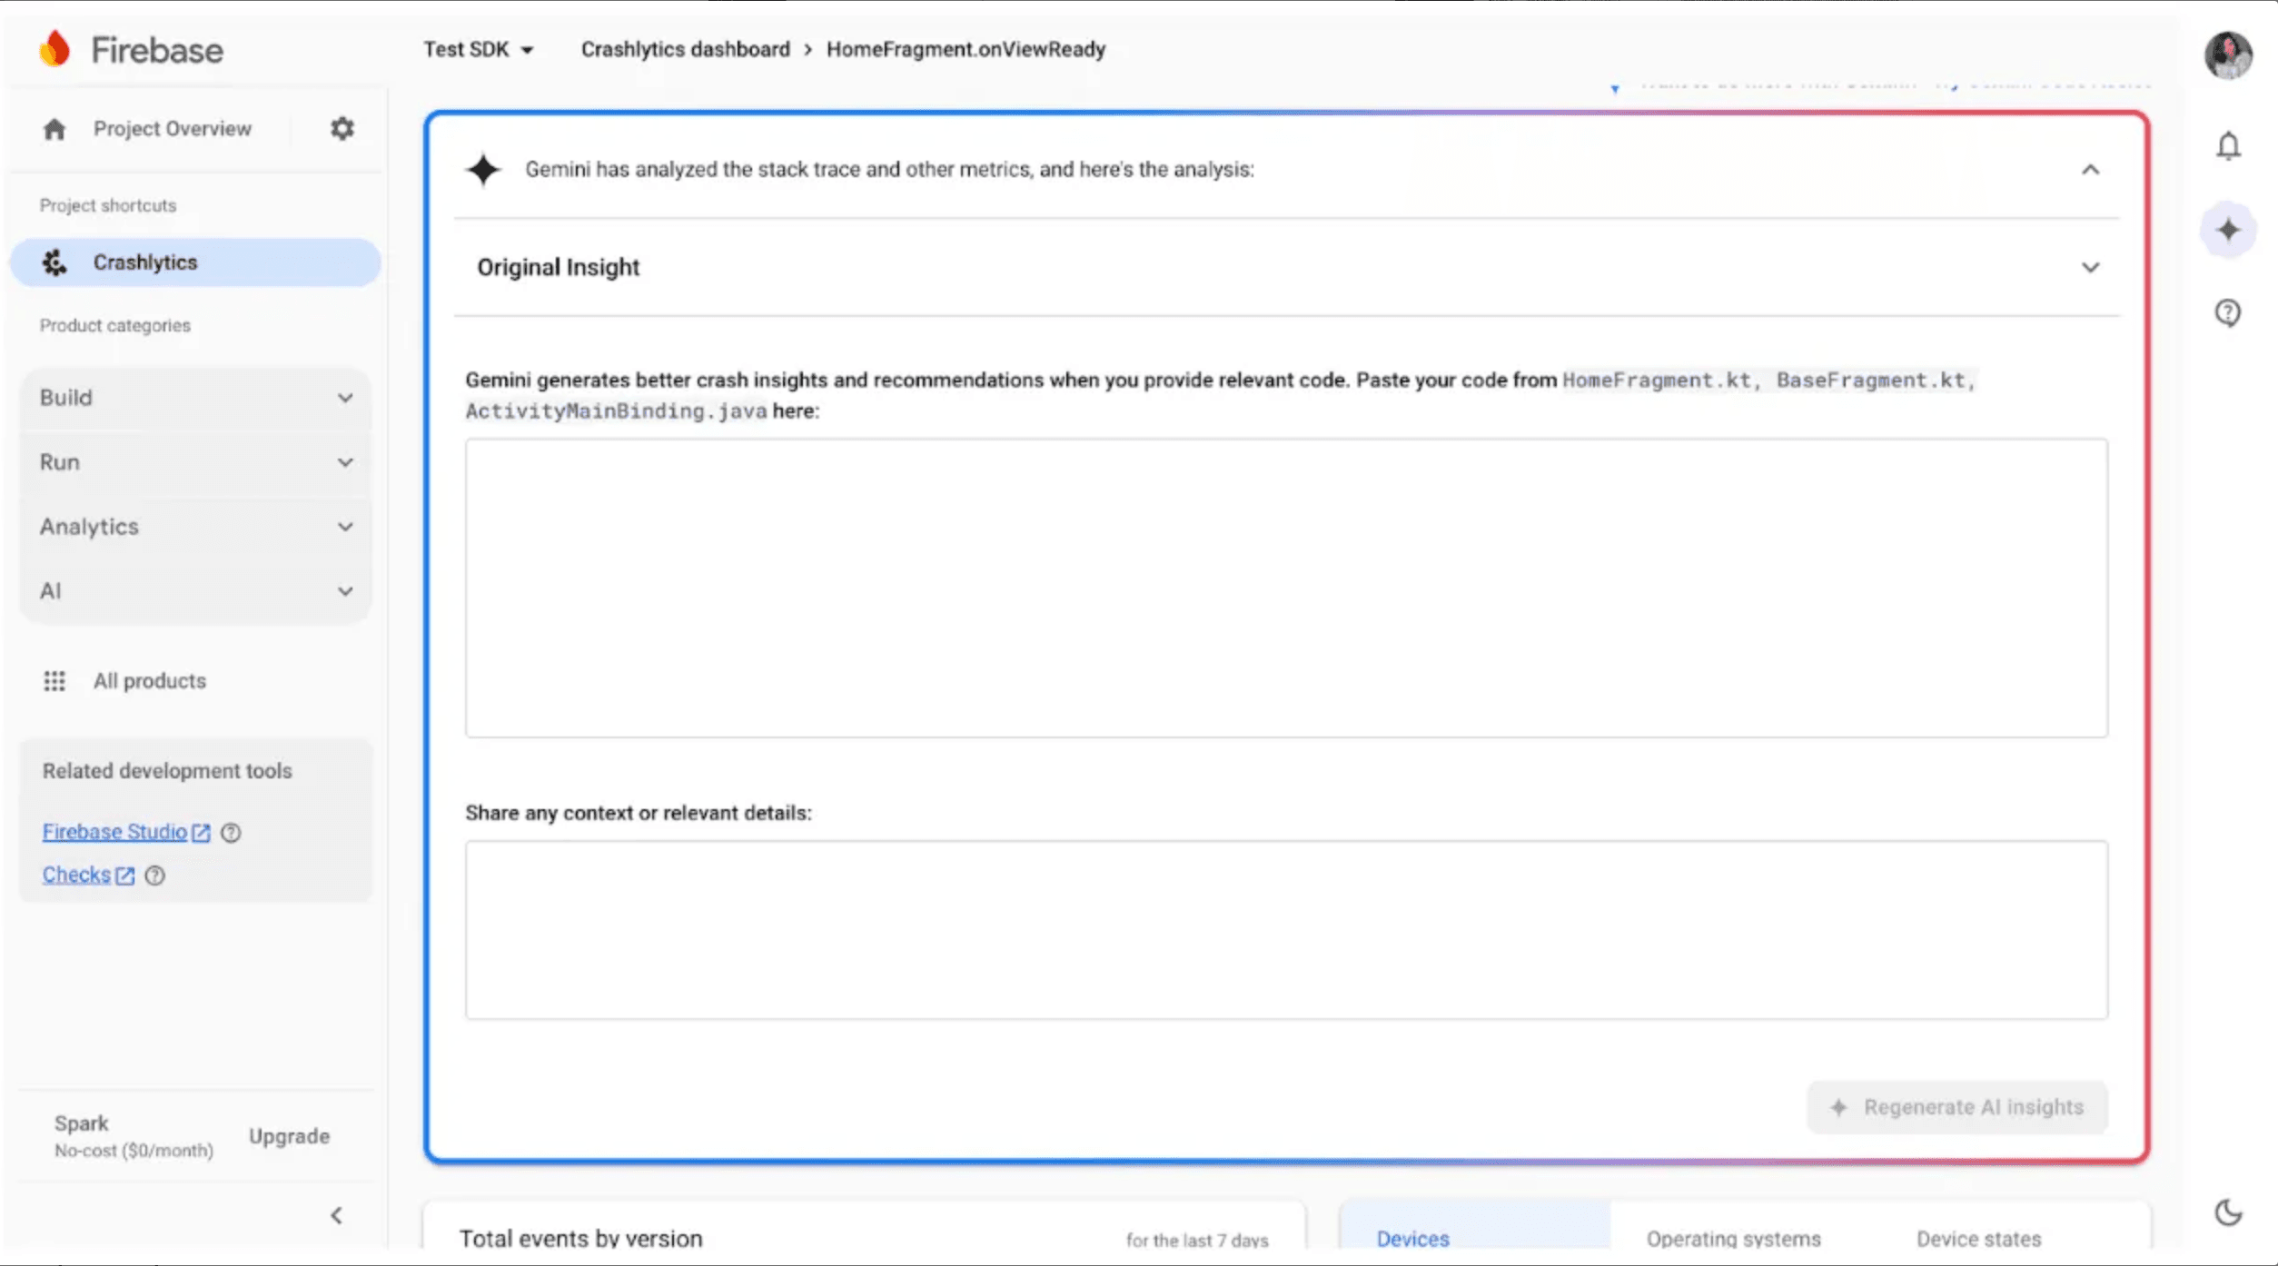
Task: Collapse the Gemini analysis panel chevron
Action: click(x=2090, y=170)
